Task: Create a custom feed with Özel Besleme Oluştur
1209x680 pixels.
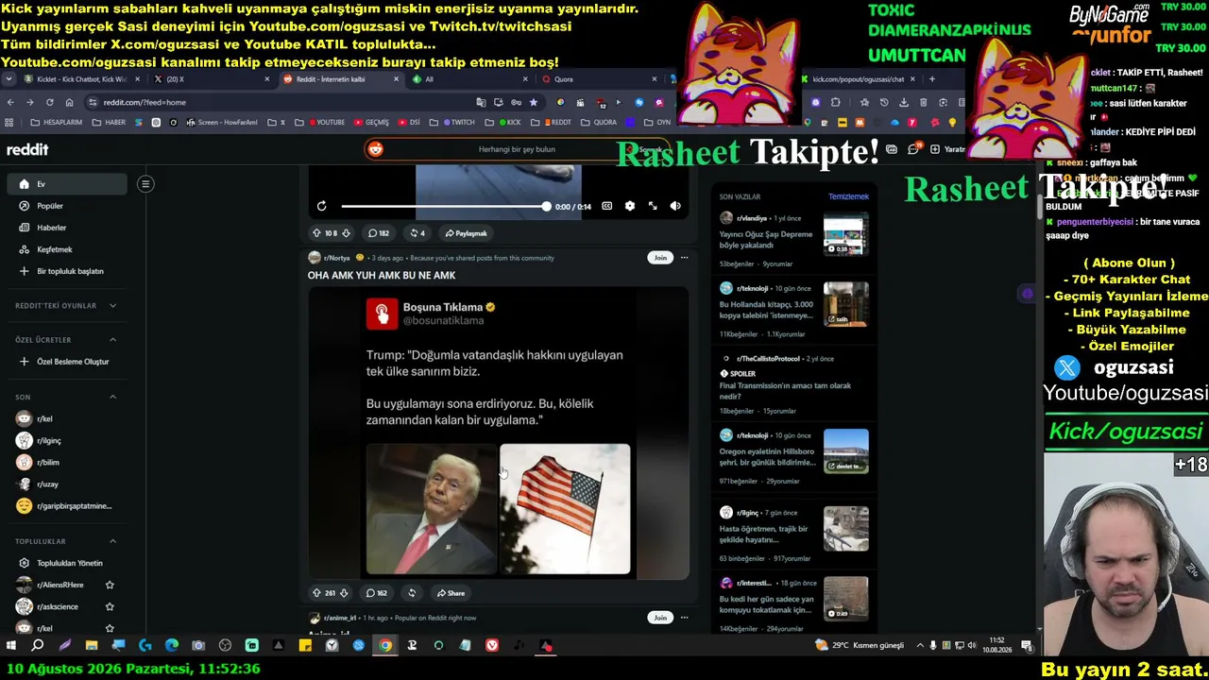Action: point(66,362)
